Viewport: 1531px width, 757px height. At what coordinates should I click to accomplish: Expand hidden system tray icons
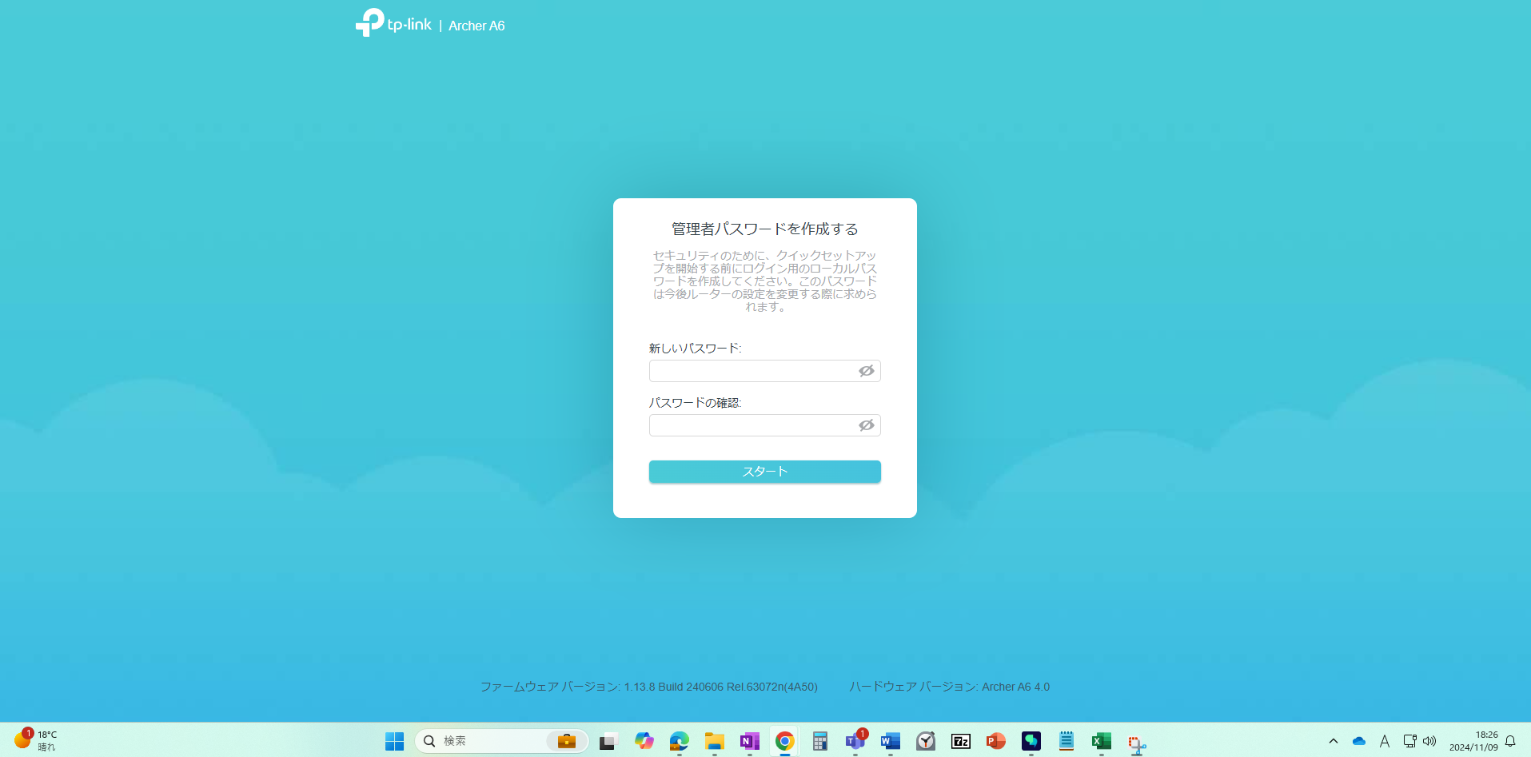pos(1333,741)
